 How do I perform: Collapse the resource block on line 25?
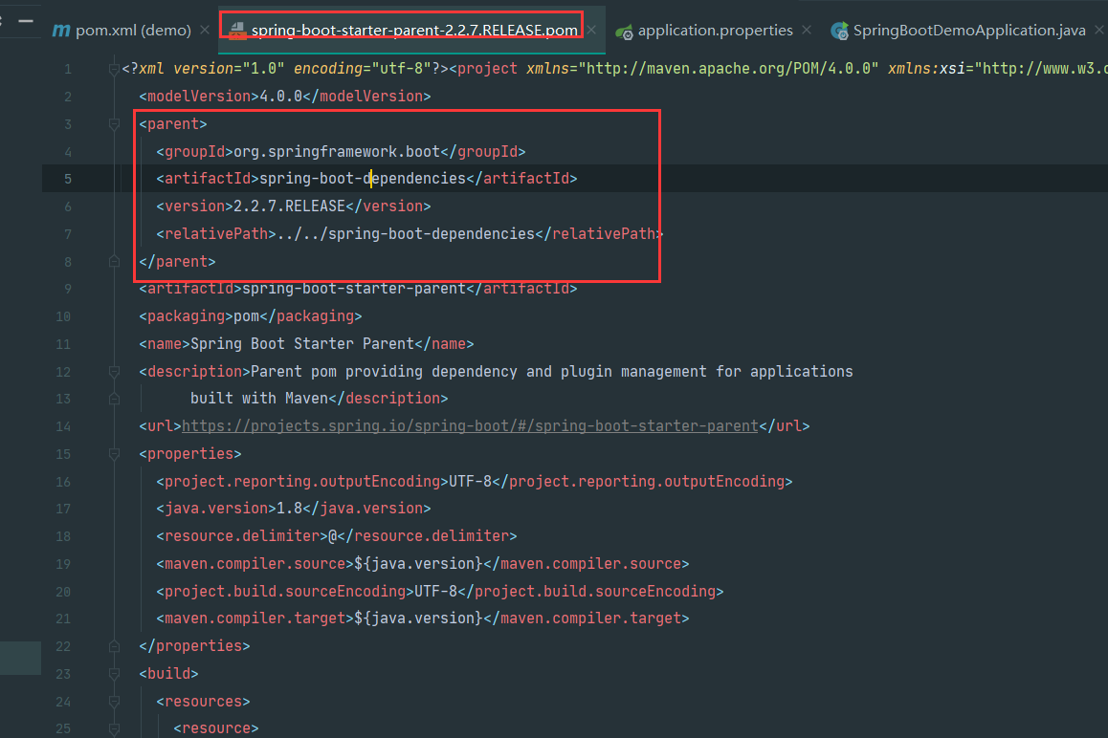(x=114, y=728)
